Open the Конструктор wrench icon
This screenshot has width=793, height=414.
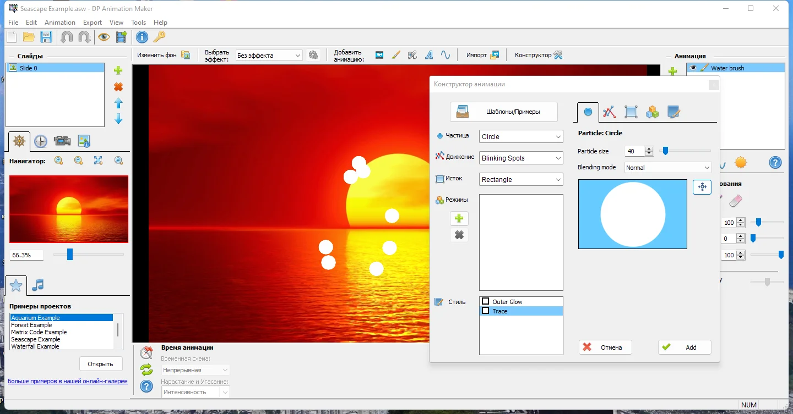pos(558,55)
